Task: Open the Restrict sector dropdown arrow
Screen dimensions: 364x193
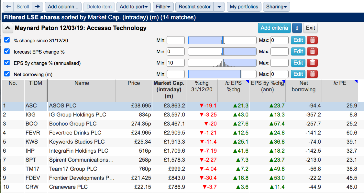Action: click(219, 7)
